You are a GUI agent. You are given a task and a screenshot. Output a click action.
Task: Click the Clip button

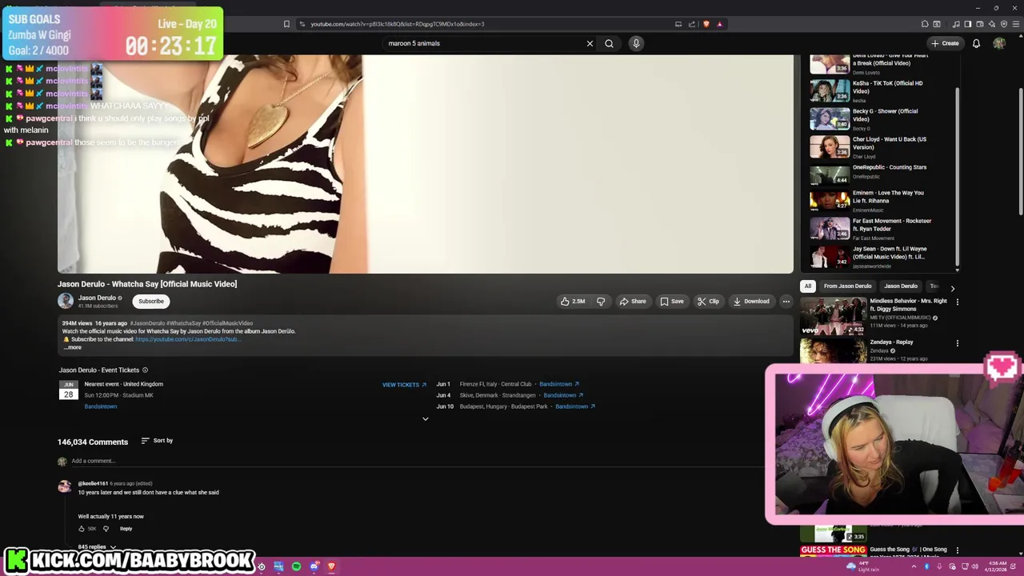pos(708,302)
